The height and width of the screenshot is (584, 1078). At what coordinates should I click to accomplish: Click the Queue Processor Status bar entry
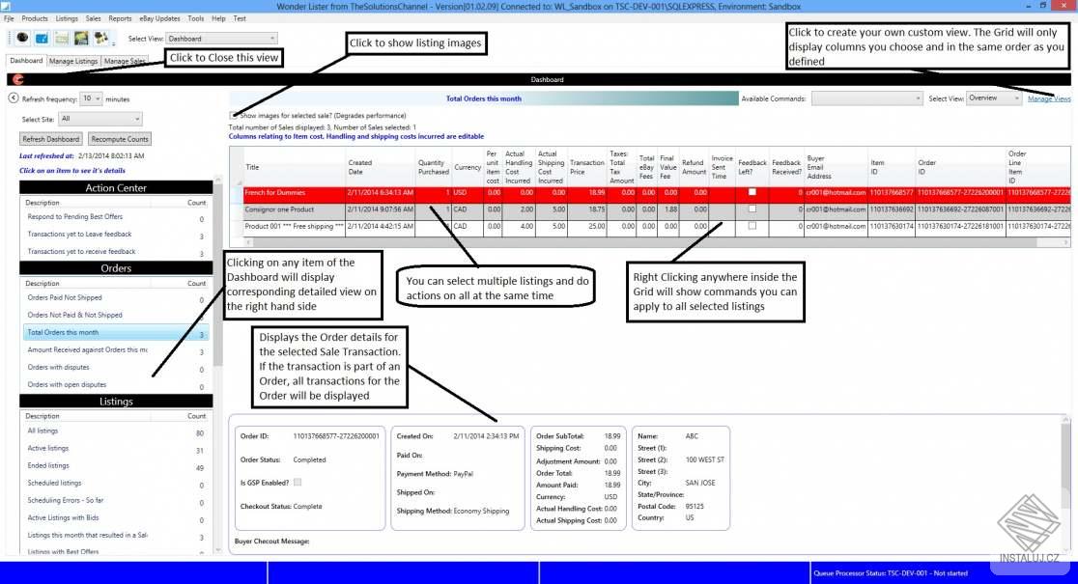[891, 573]
